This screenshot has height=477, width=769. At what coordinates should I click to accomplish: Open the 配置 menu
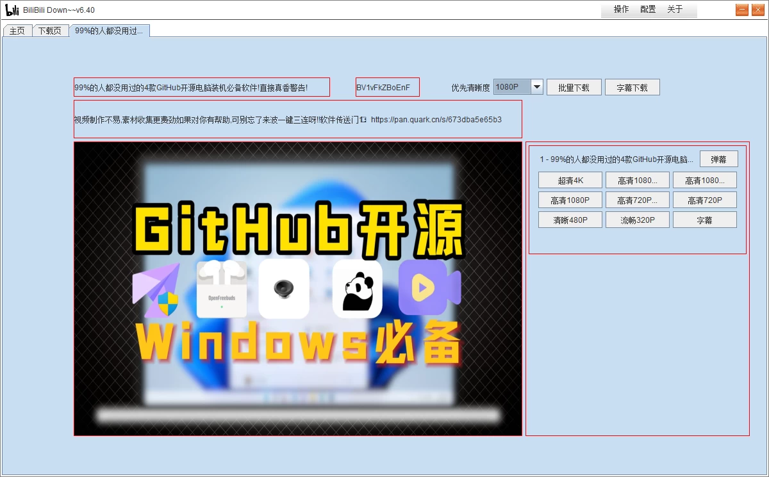coord(647,10)
